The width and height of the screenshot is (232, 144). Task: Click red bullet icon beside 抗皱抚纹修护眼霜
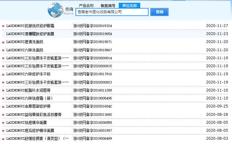(x=3, y=26)
